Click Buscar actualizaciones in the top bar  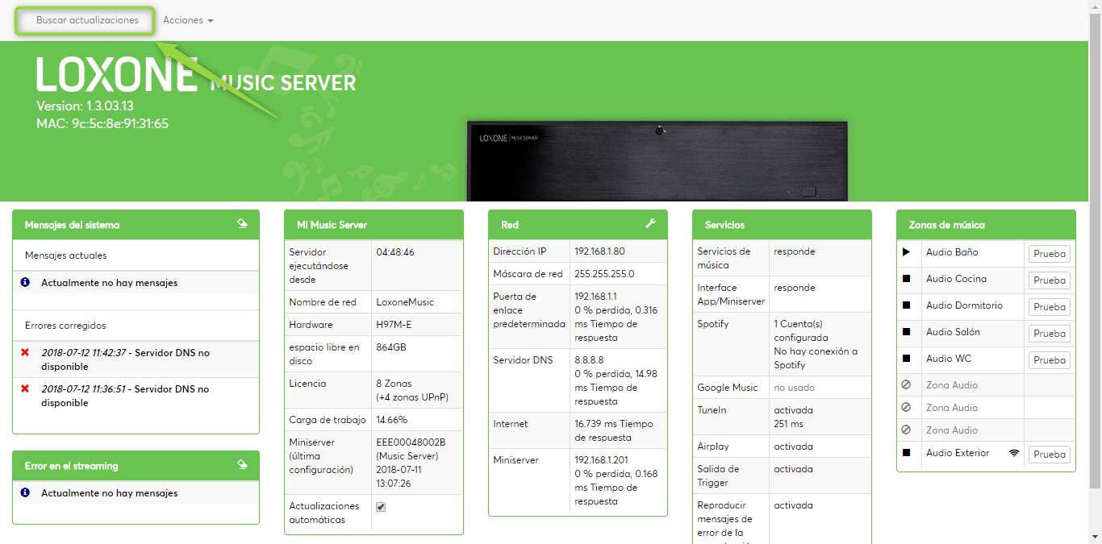pyautogui.click(x=87, y=20)
